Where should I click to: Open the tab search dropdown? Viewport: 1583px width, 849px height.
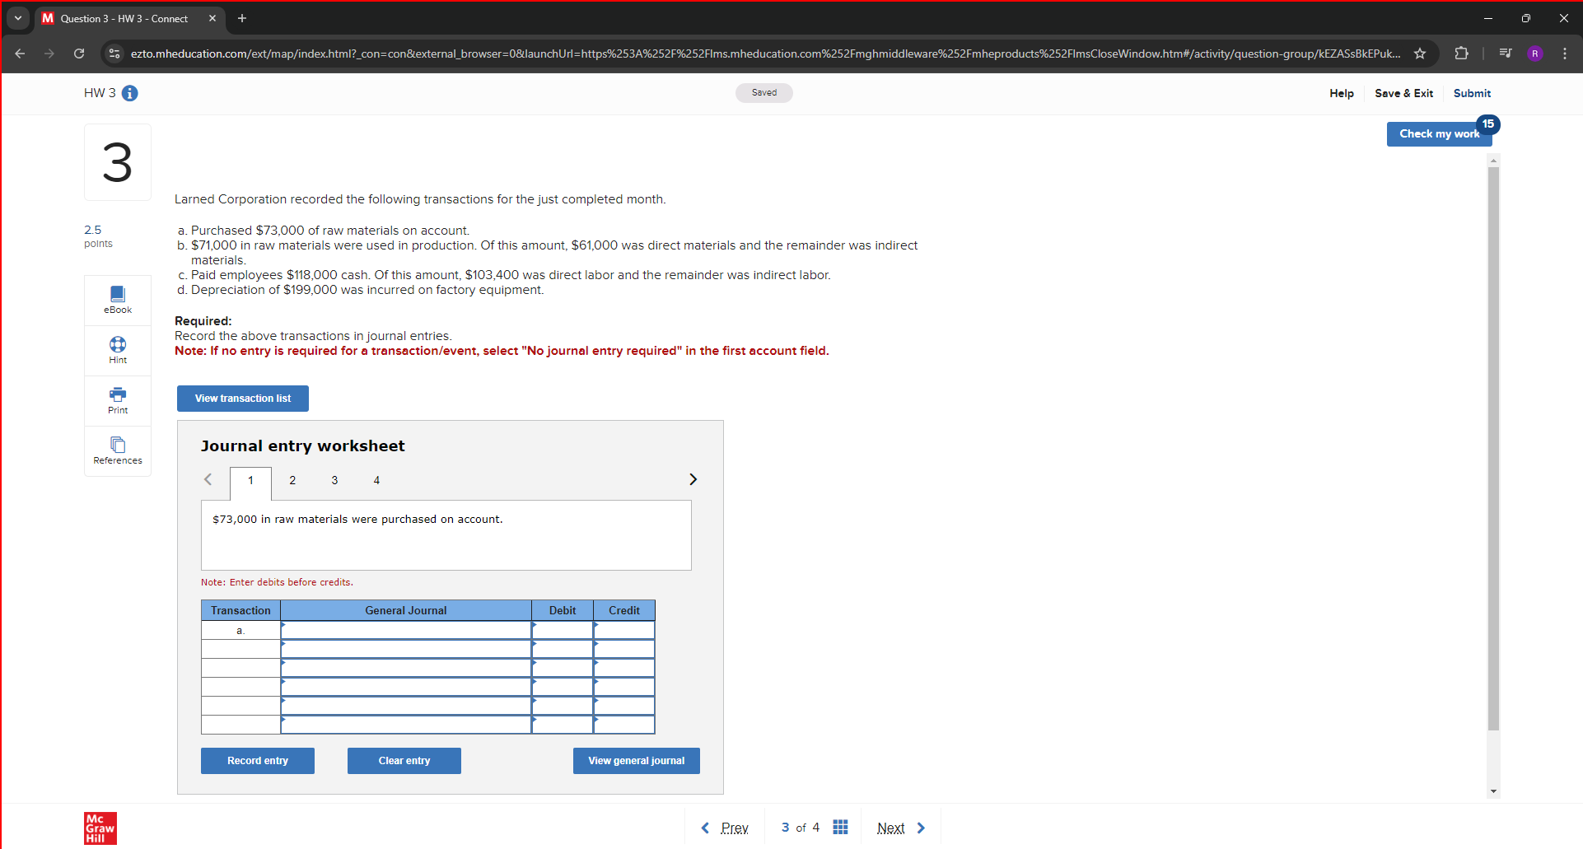(x=18, y=18)
